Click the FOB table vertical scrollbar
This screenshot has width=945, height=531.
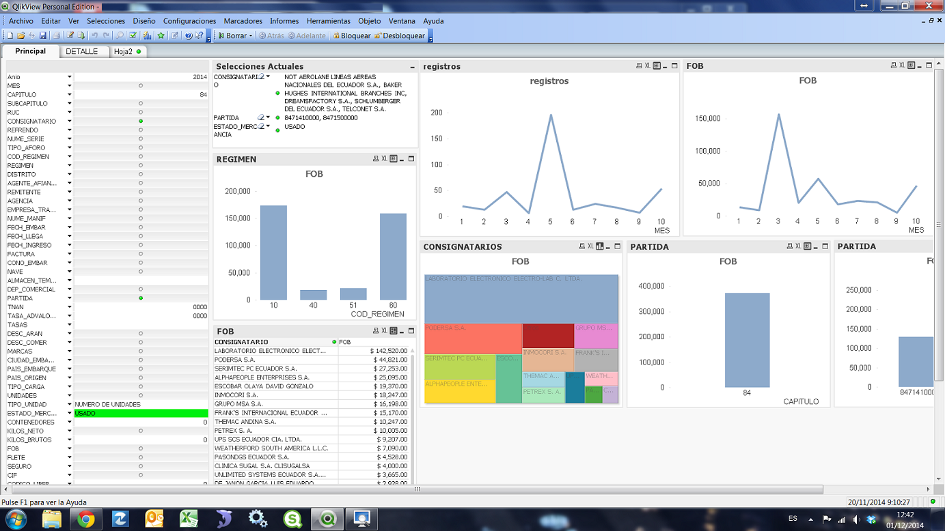click(x=412, y=418)
